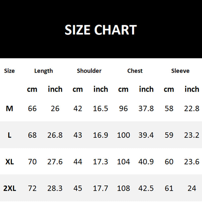Select the 42.5 chest inch value

click(x=146, y=188)
